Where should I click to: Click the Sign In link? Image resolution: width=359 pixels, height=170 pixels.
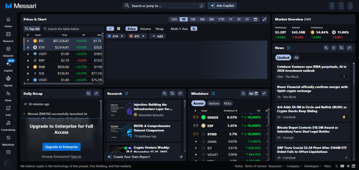click(x=76, y=157)
